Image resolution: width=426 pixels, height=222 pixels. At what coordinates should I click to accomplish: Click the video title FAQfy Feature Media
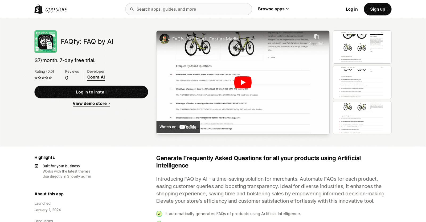205,39
